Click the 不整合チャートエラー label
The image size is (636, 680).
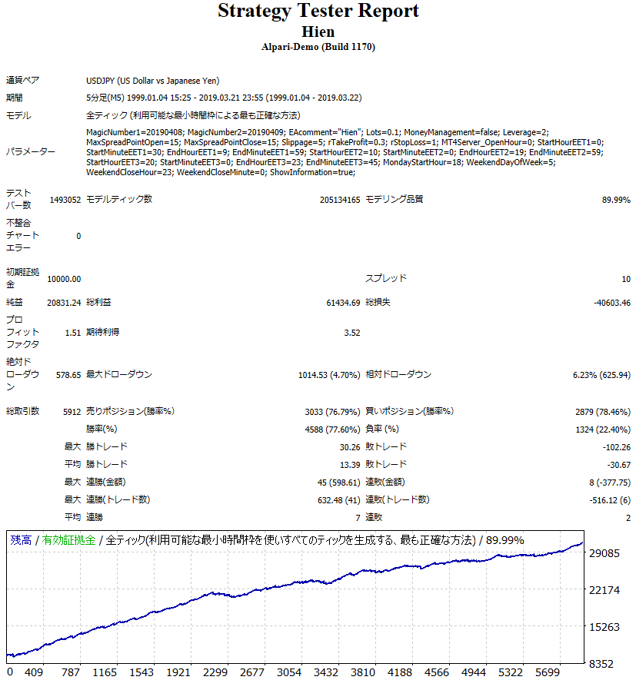22,235
